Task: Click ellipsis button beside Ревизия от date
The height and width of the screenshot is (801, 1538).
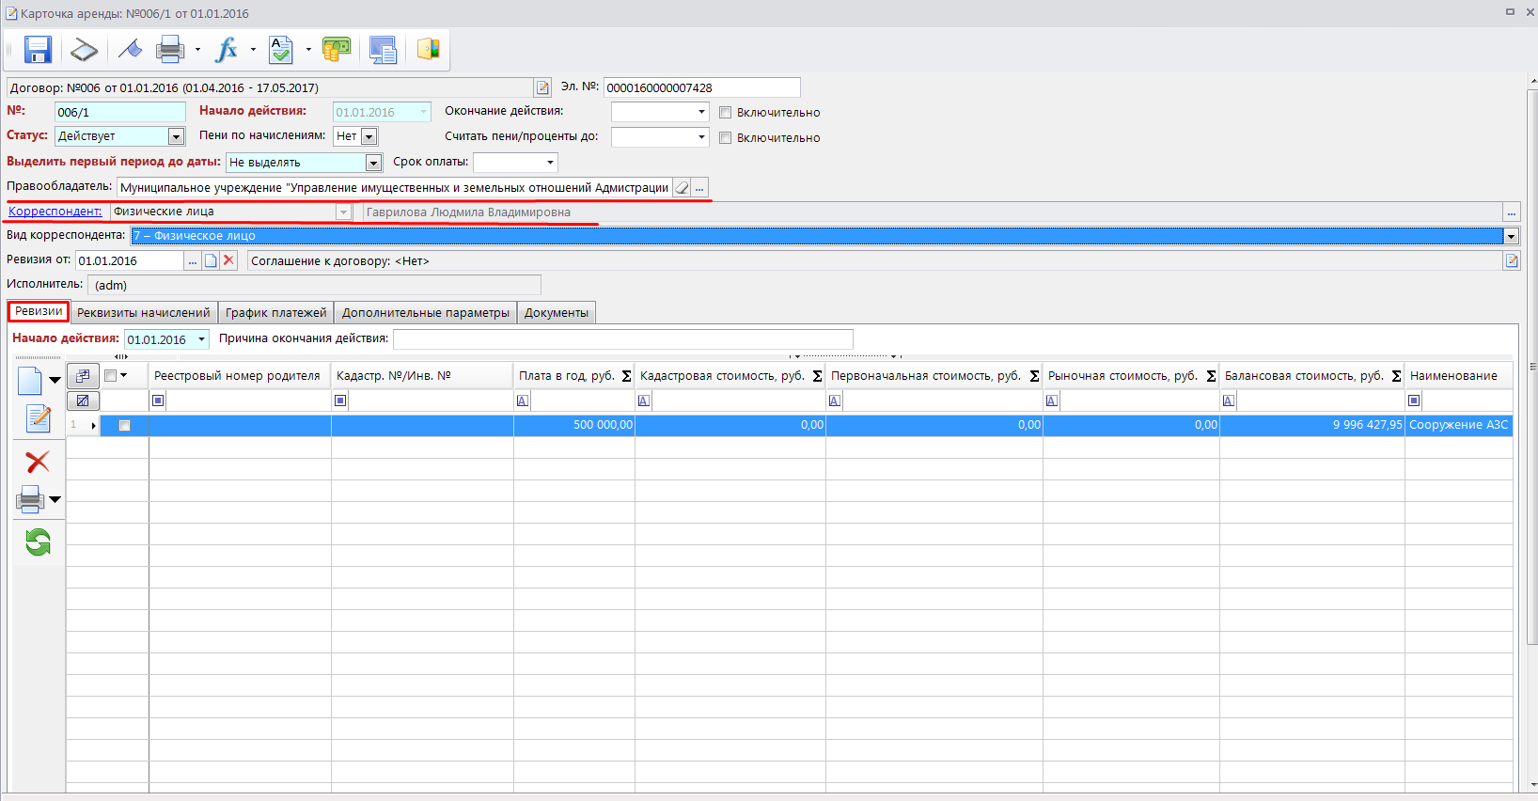Action: coord(193,260)
